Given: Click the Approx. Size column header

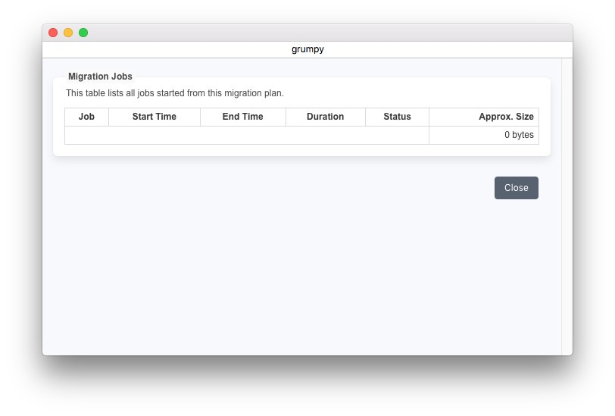Looking at the screenshot, I should (505, 117).
